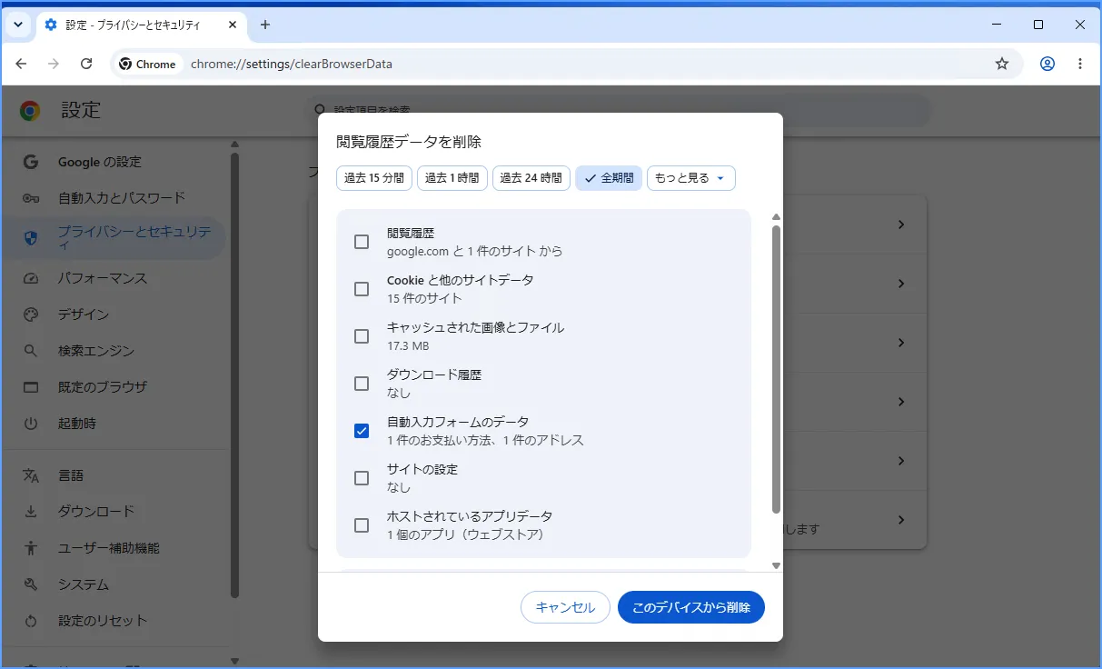This screenshot has width=1102, height=669.
Task: Open the Chrome profile avatar icon
Action: click(x=1047, y=64)
